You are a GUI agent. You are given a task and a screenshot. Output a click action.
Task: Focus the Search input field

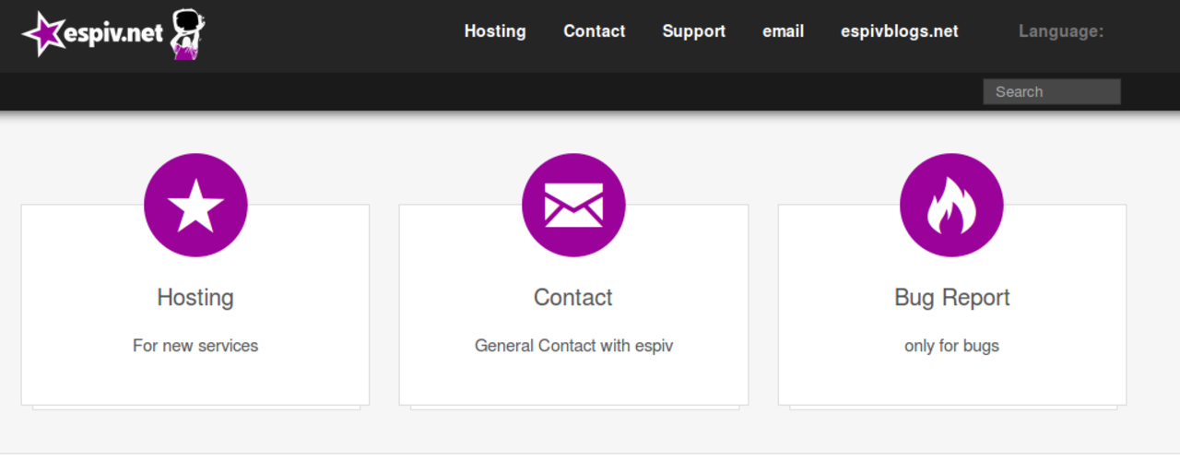point(1052,91)
